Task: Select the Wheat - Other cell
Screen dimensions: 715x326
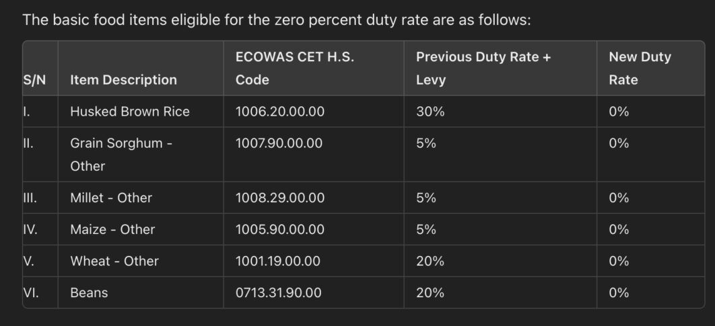Action: tap(114, 261)
